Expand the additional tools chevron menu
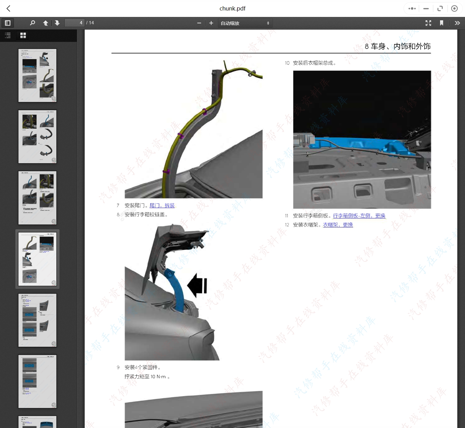The image size is (465, 428). pos(457,23)
